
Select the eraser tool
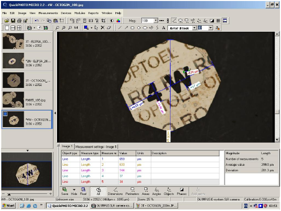pos(109,28)
